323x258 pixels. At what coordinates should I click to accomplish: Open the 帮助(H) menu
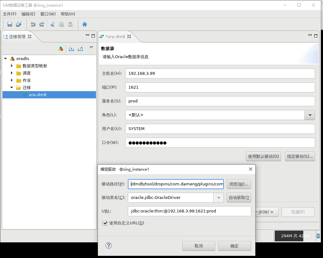pyautogui.click(x=68, y=14)
